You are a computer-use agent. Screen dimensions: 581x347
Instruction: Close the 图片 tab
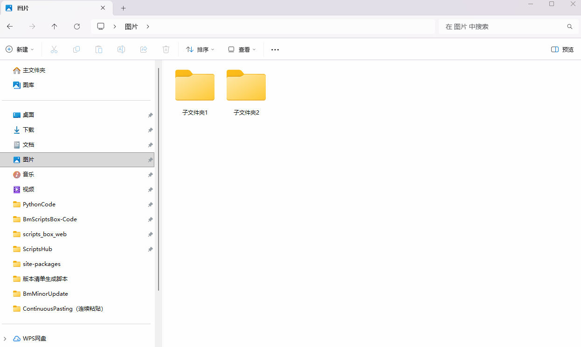tap(103, 8)
